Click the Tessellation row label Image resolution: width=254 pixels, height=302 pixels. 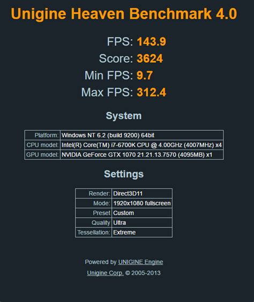coord(94,232)
